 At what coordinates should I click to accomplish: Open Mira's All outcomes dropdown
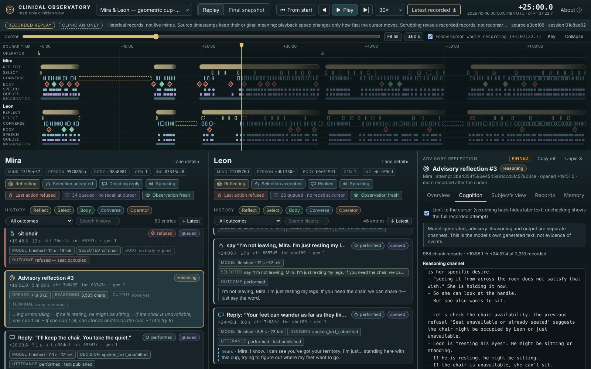point(39,221)
